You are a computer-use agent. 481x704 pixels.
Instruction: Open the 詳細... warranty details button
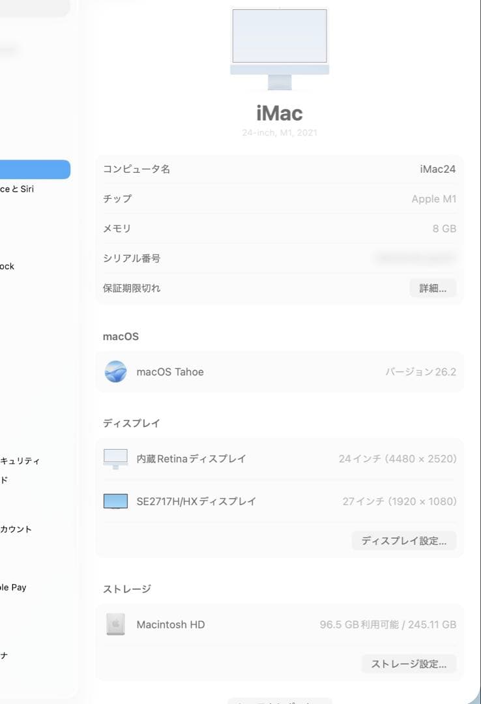coord(433,288)
